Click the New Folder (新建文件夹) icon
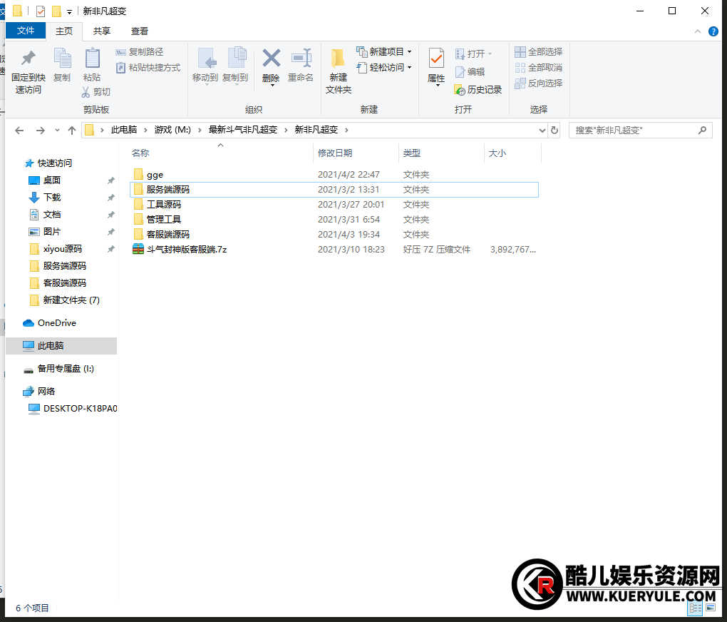The width and height of the screenshot is (727, 622). pos(339,70)
